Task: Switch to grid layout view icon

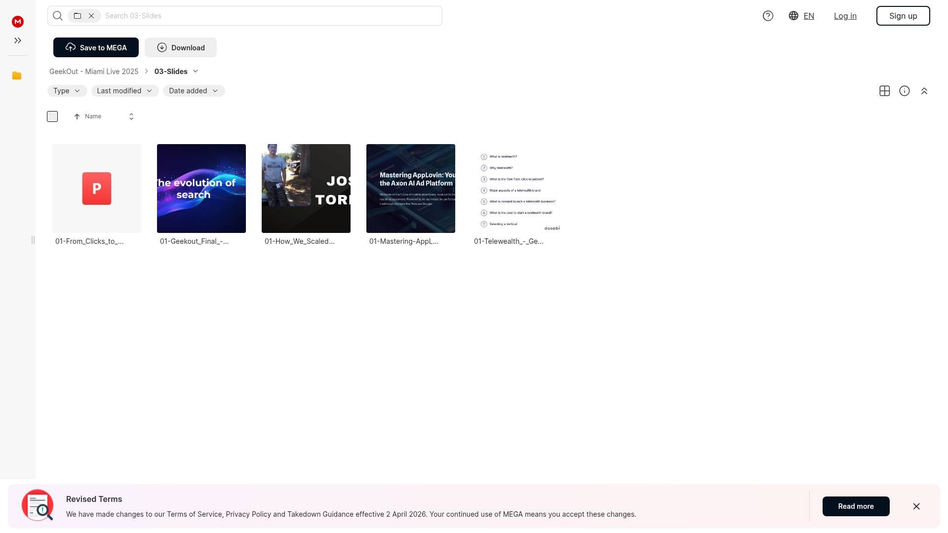Action: click(x=884, y=91)
